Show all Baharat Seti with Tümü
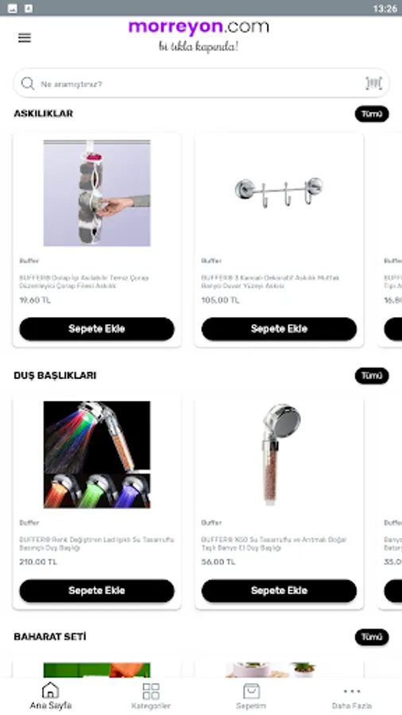This screenshot has height=715, width=402. point(372,637)
